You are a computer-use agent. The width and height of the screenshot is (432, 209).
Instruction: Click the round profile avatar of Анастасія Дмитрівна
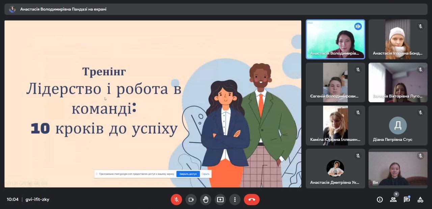[335, 168]
